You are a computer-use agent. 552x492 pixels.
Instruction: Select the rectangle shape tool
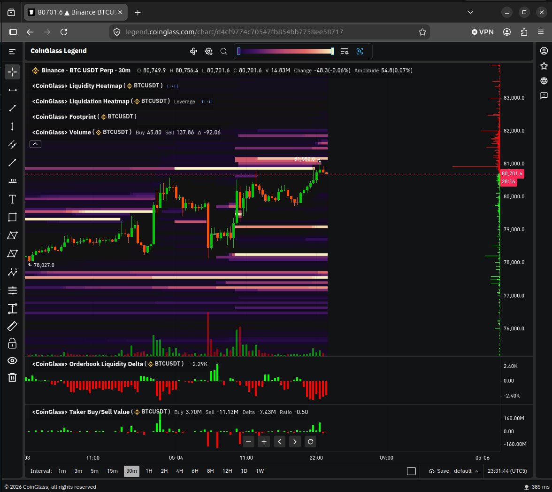pos(12,217)
